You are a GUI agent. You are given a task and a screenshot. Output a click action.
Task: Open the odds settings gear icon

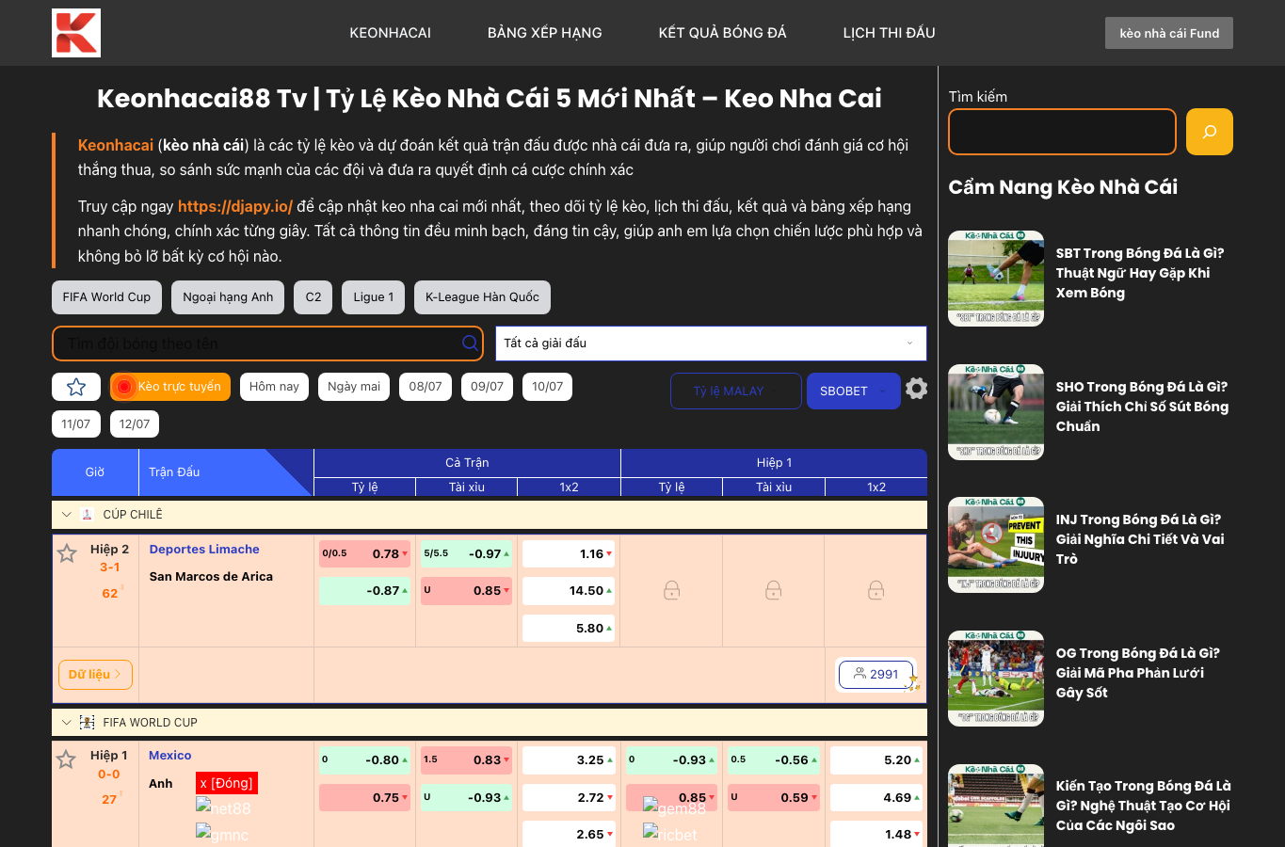[916, 389]
